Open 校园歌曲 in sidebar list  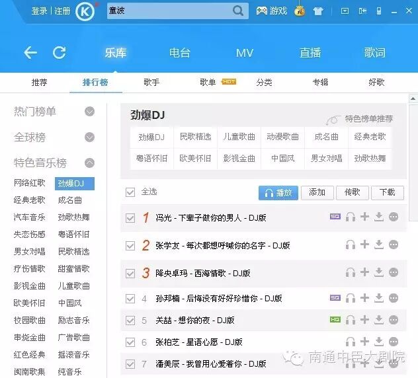(x=29, y=321)
